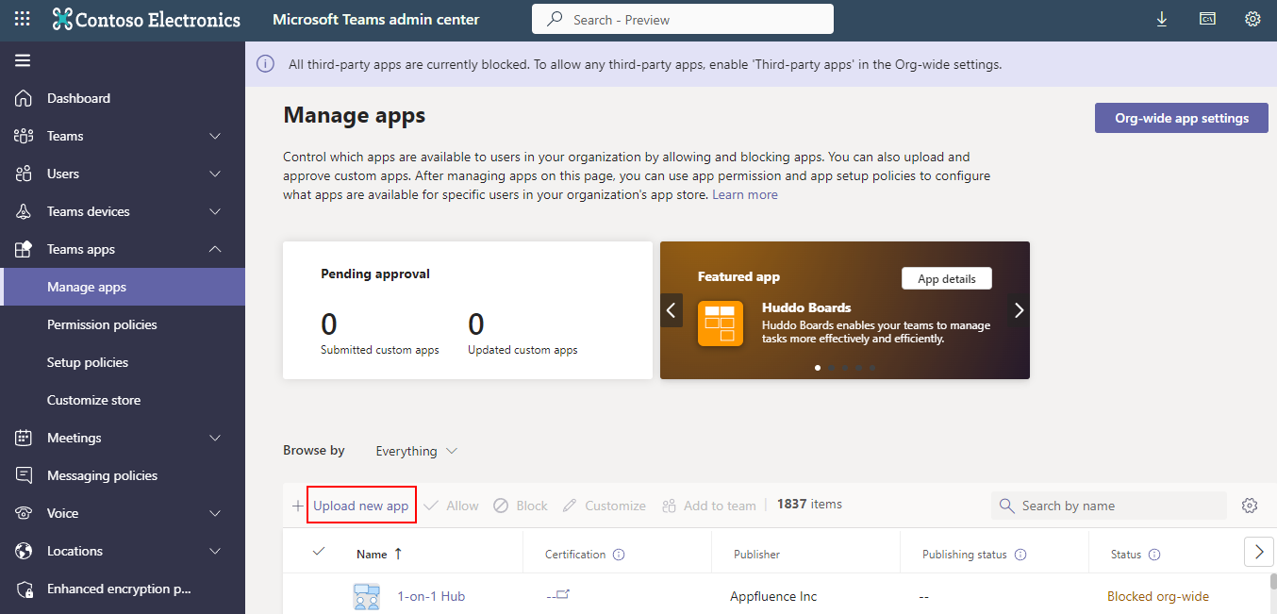Click Upload new app
The height and width of the screenshot is (614, 1277).
point(360,506)
